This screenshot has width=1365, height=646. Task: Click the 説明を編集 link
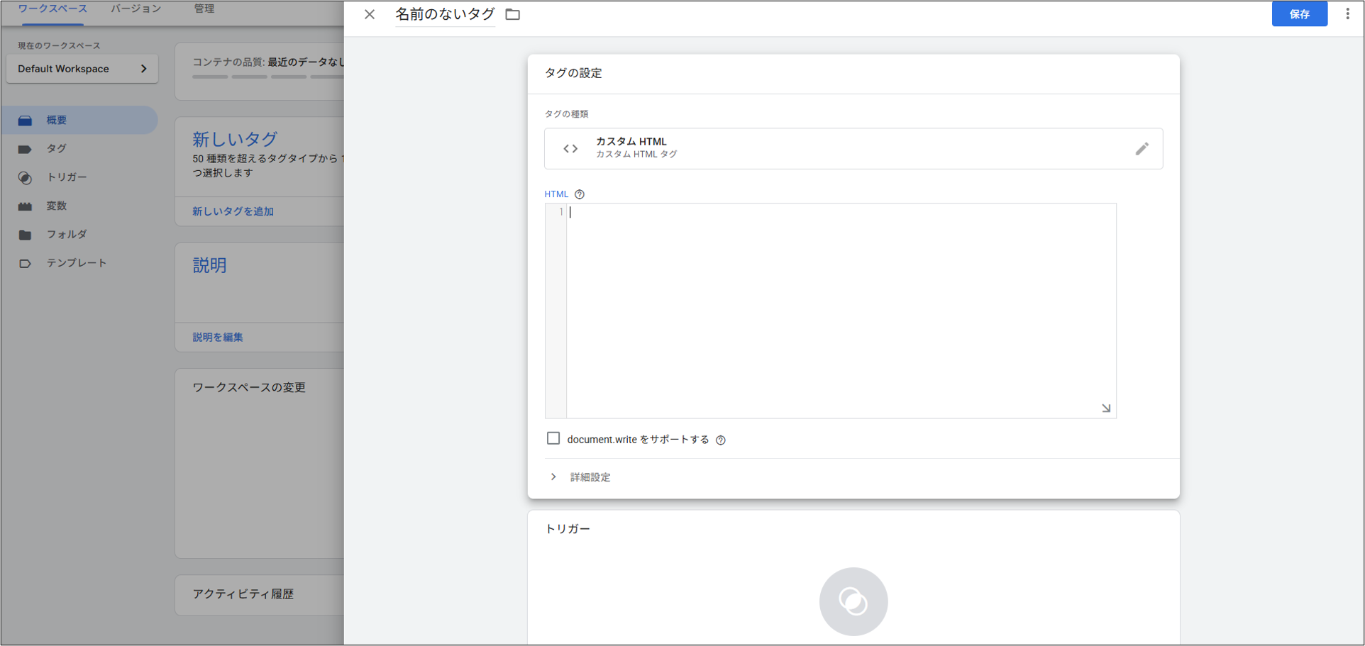pyautogui.click(x=218, y=338)
